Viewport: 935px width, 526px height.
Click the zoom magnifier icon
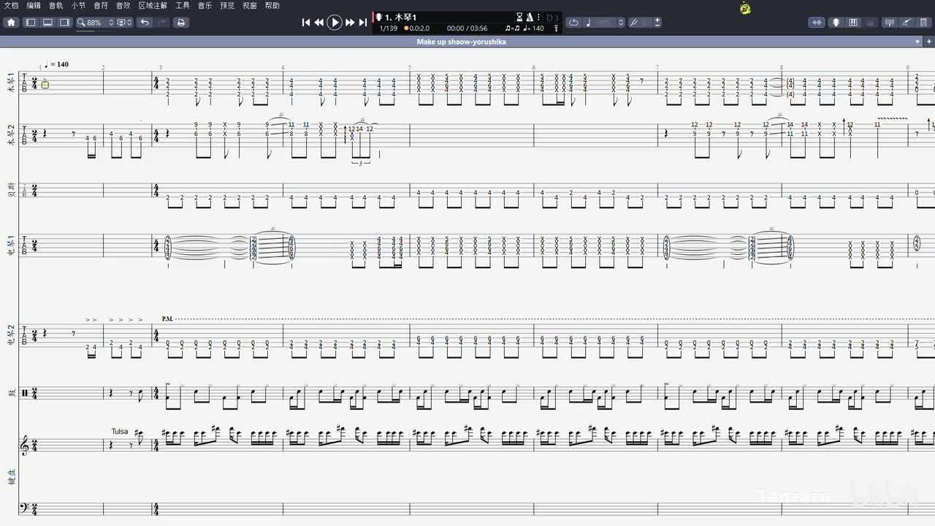(81, 23)
